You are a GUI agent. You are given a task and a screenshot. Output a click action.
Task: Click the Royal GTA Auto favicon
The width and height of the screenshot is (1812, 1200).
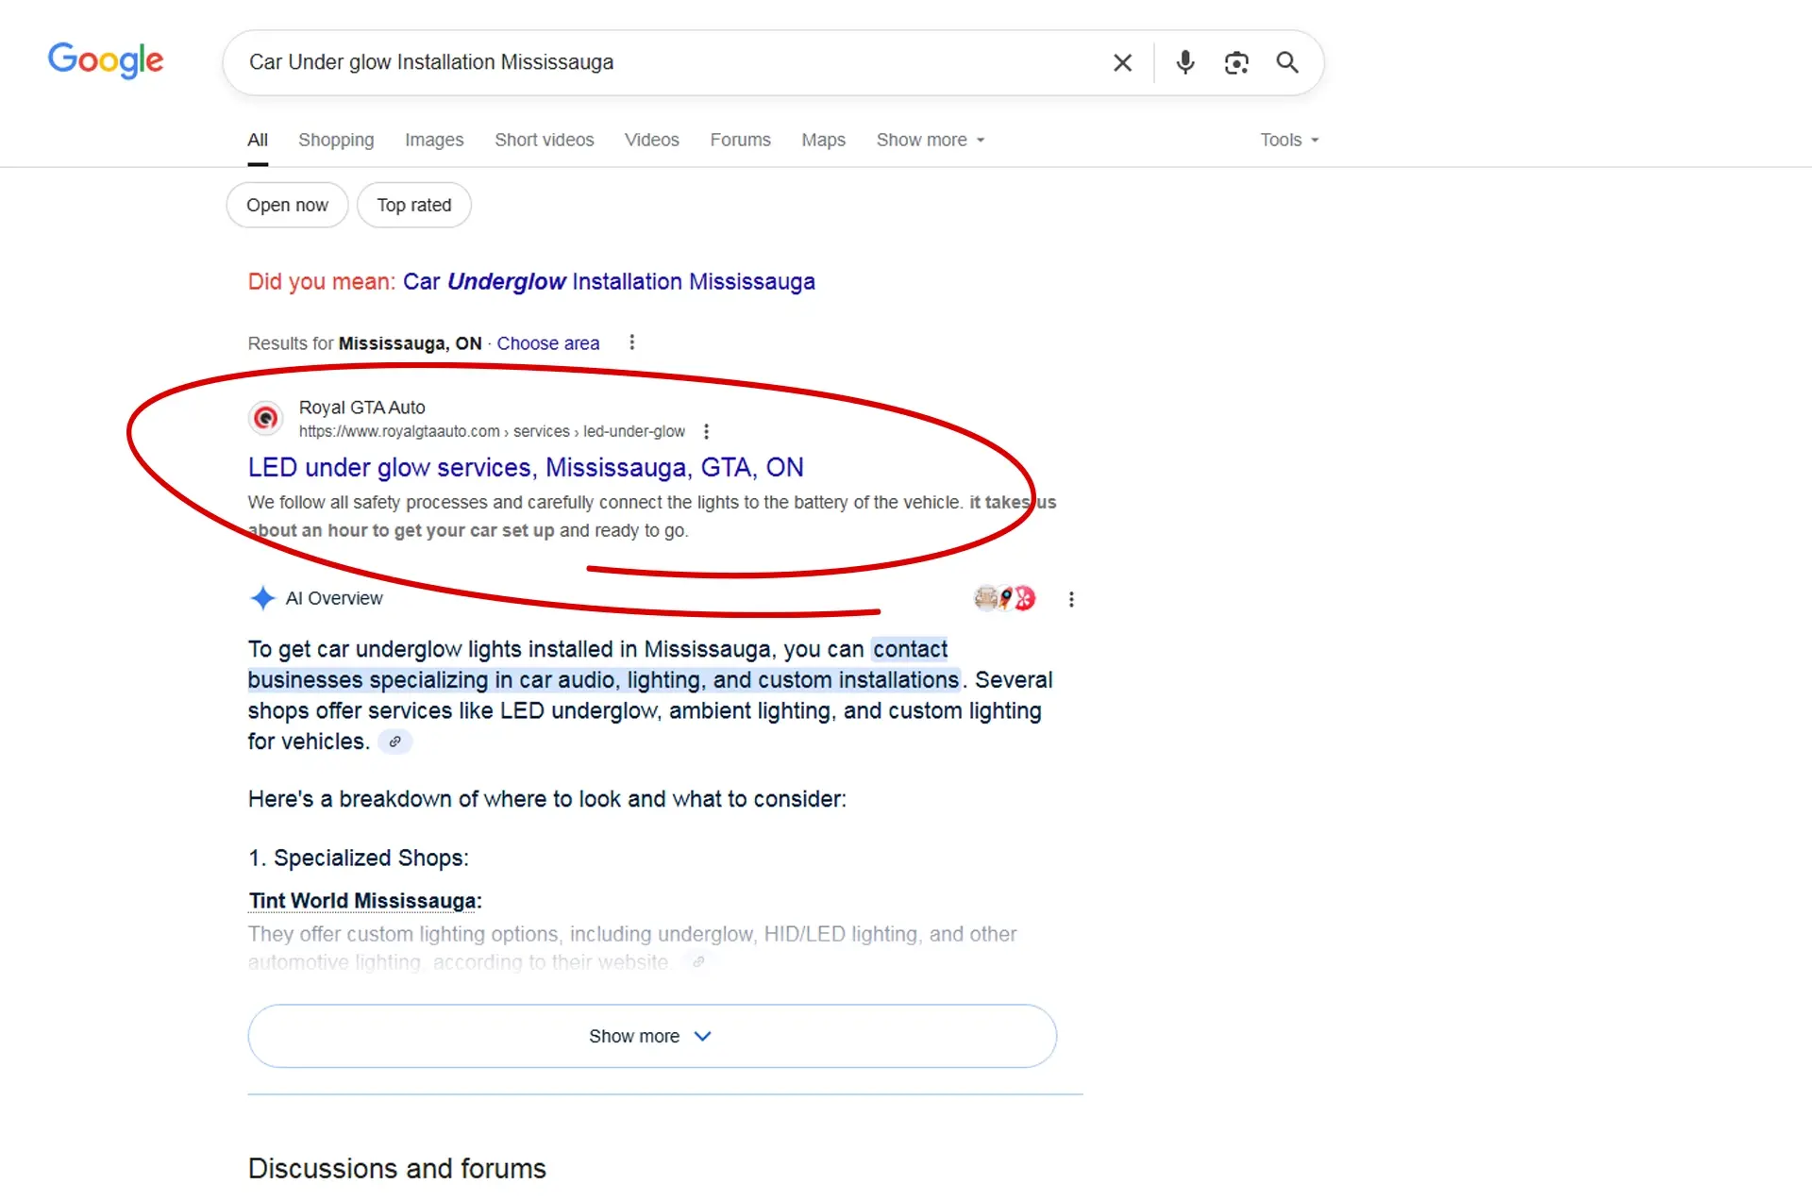(x=266, y=418)
